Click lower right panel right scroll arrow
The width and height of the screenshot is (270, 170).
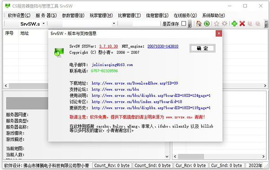[x=263, y=156]
